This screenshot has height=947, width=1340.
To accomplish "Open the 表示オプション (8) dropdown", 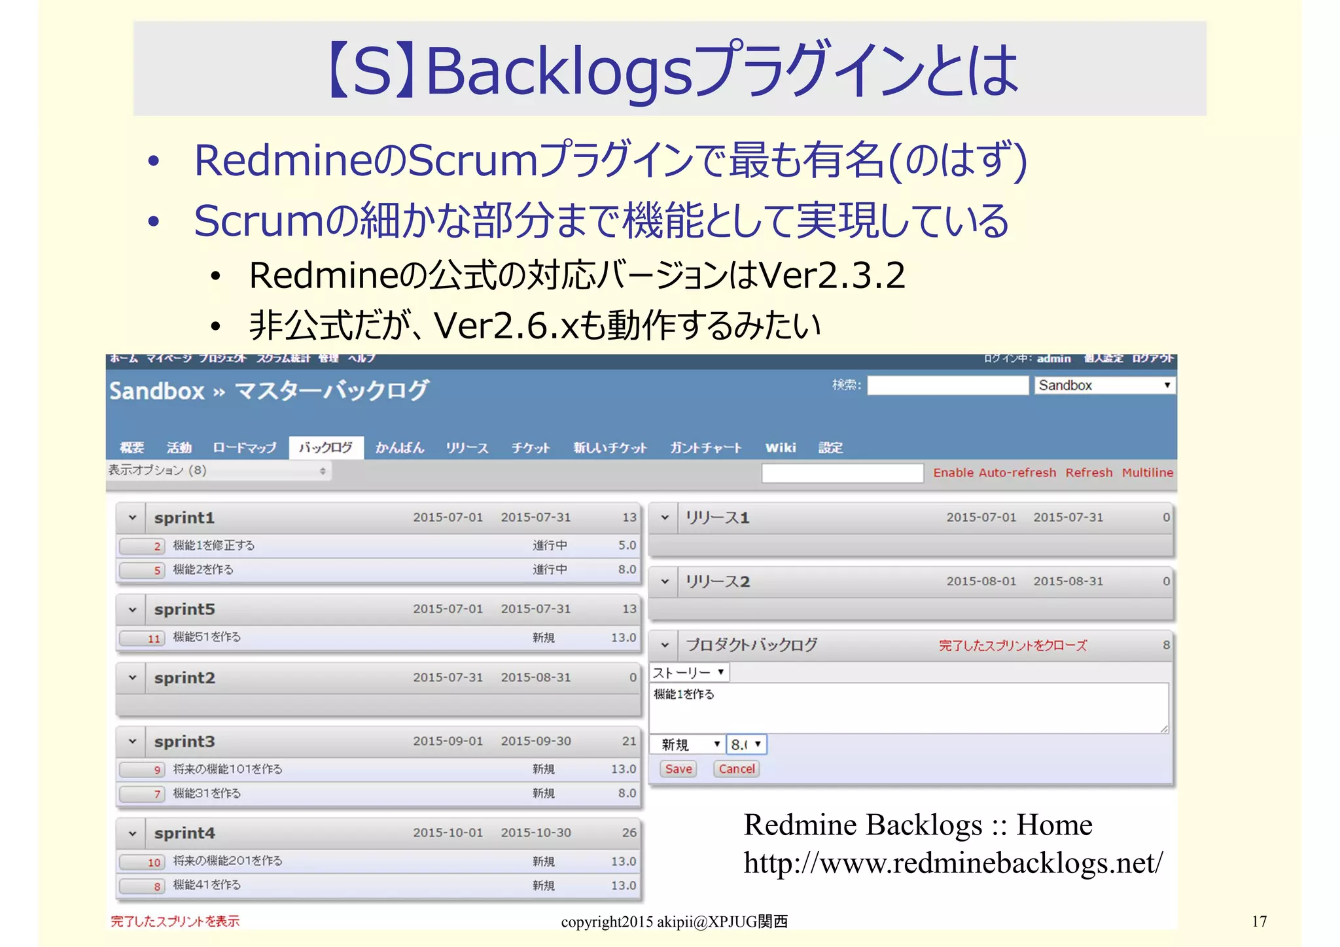I will coord(219,471).
